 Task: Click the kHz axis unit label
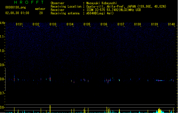click(x=3, y=23)
